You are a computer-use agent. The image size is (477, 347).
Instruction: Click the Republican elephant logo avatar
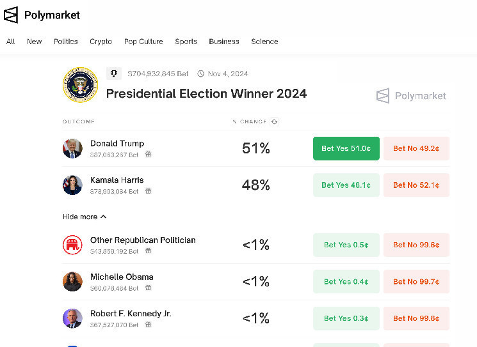pos(72,245)
